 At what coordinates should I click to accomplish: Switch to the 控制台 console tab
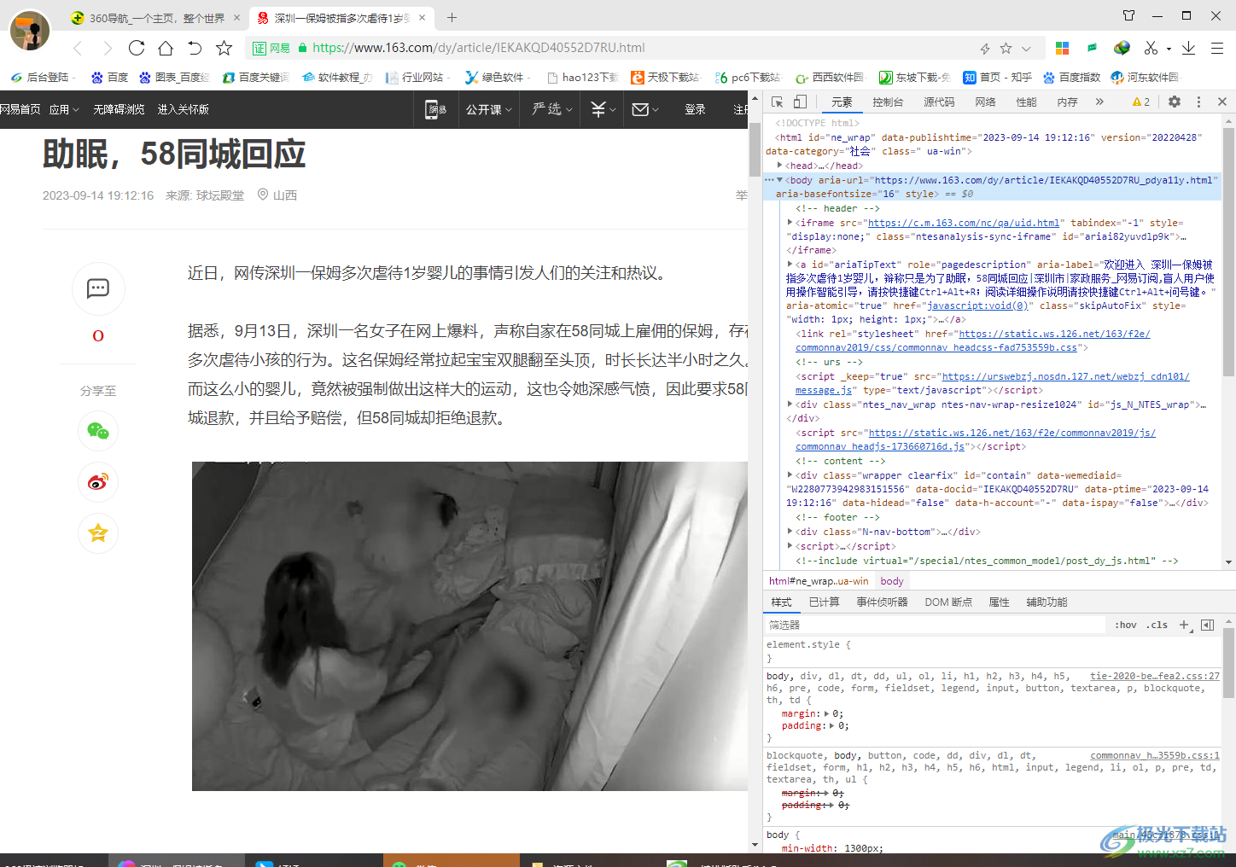pos(888,102)
